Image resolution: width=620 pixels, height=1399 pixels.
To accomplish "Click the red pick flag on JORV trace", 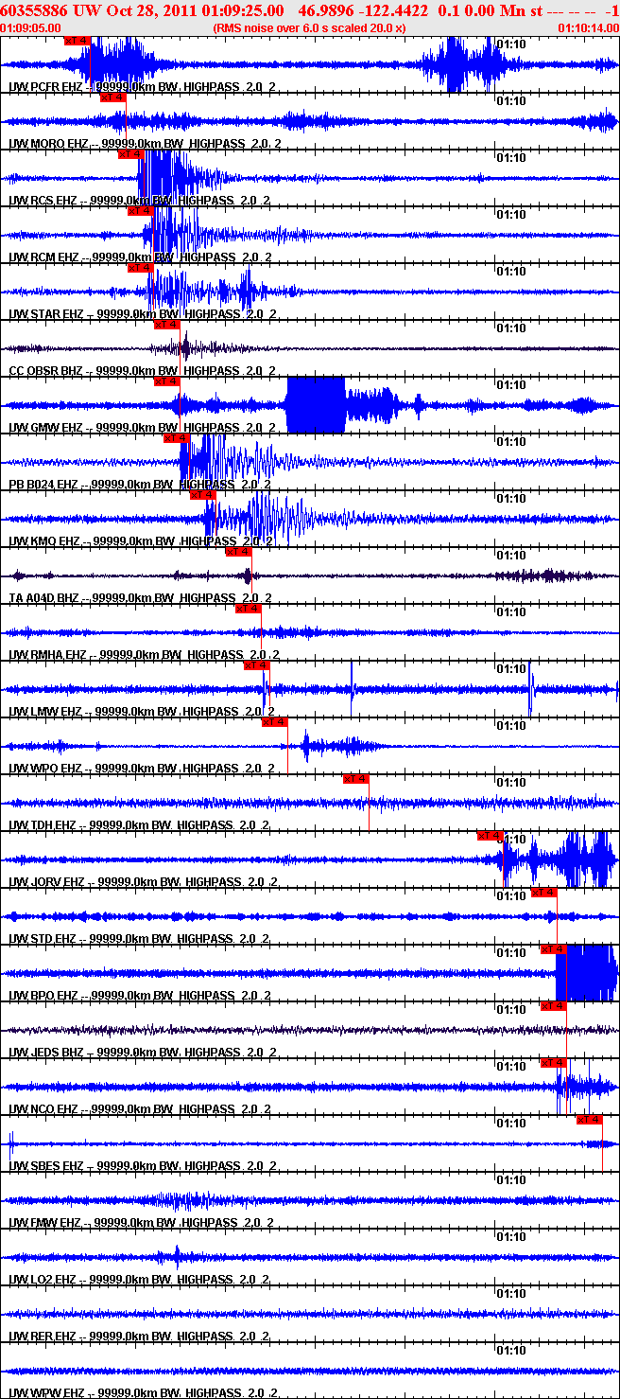I will point(490,836).
